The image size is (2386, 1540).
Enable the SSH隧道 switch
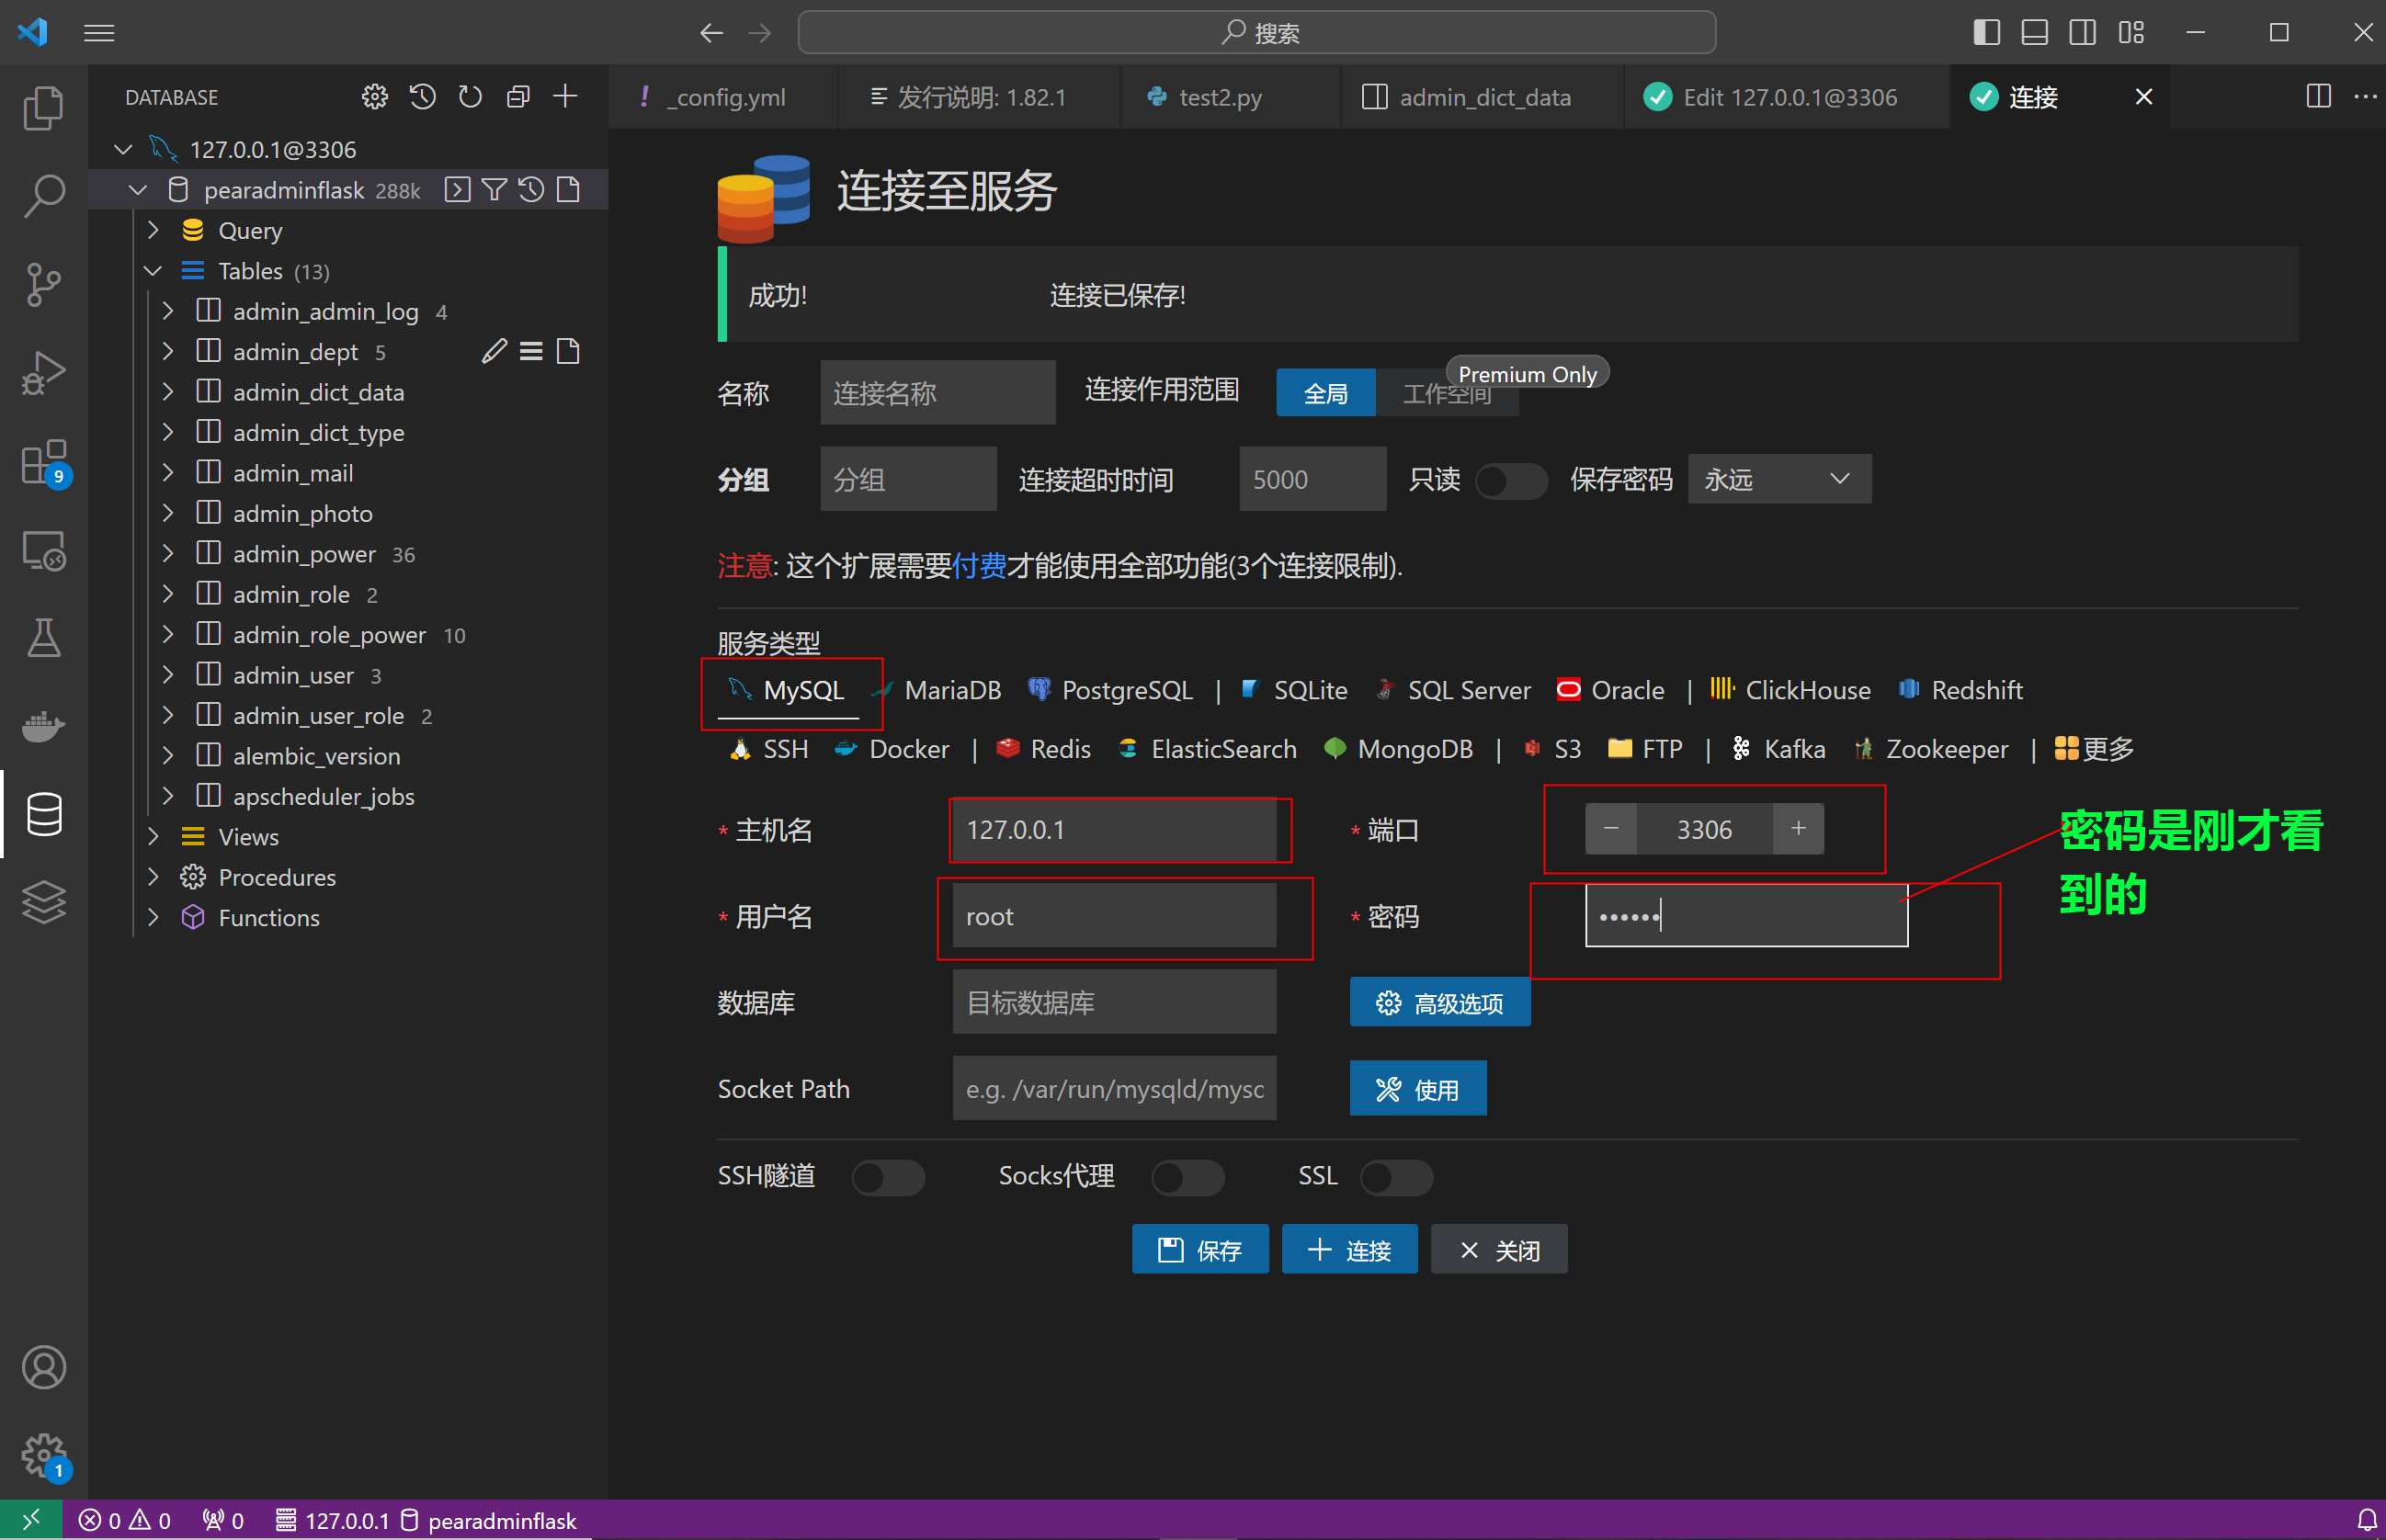pyautogui.click(x=888, y=1177)
